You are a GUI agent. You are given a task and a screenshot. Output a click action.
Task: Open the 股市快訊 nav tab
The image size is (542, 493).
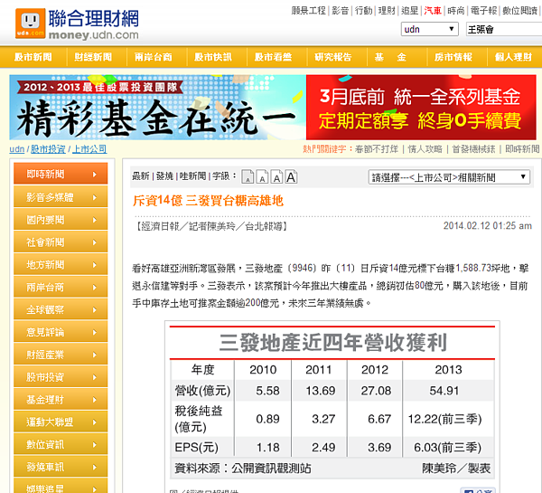pyautogui.click(x=213, y=57)
